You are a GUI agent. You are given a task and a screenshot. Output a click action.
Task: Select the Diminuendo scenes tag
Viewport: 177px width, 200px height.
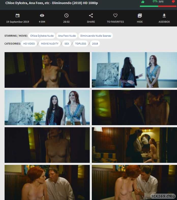[95, 36]
